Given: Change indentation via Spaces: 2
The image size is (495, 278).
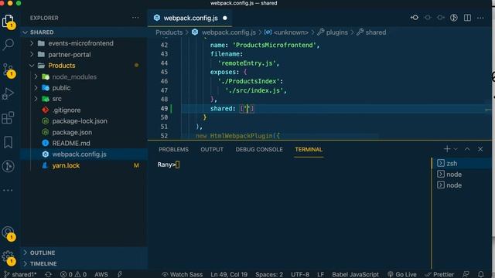Looking at the screenshot, I should click(x=269, y=274).
